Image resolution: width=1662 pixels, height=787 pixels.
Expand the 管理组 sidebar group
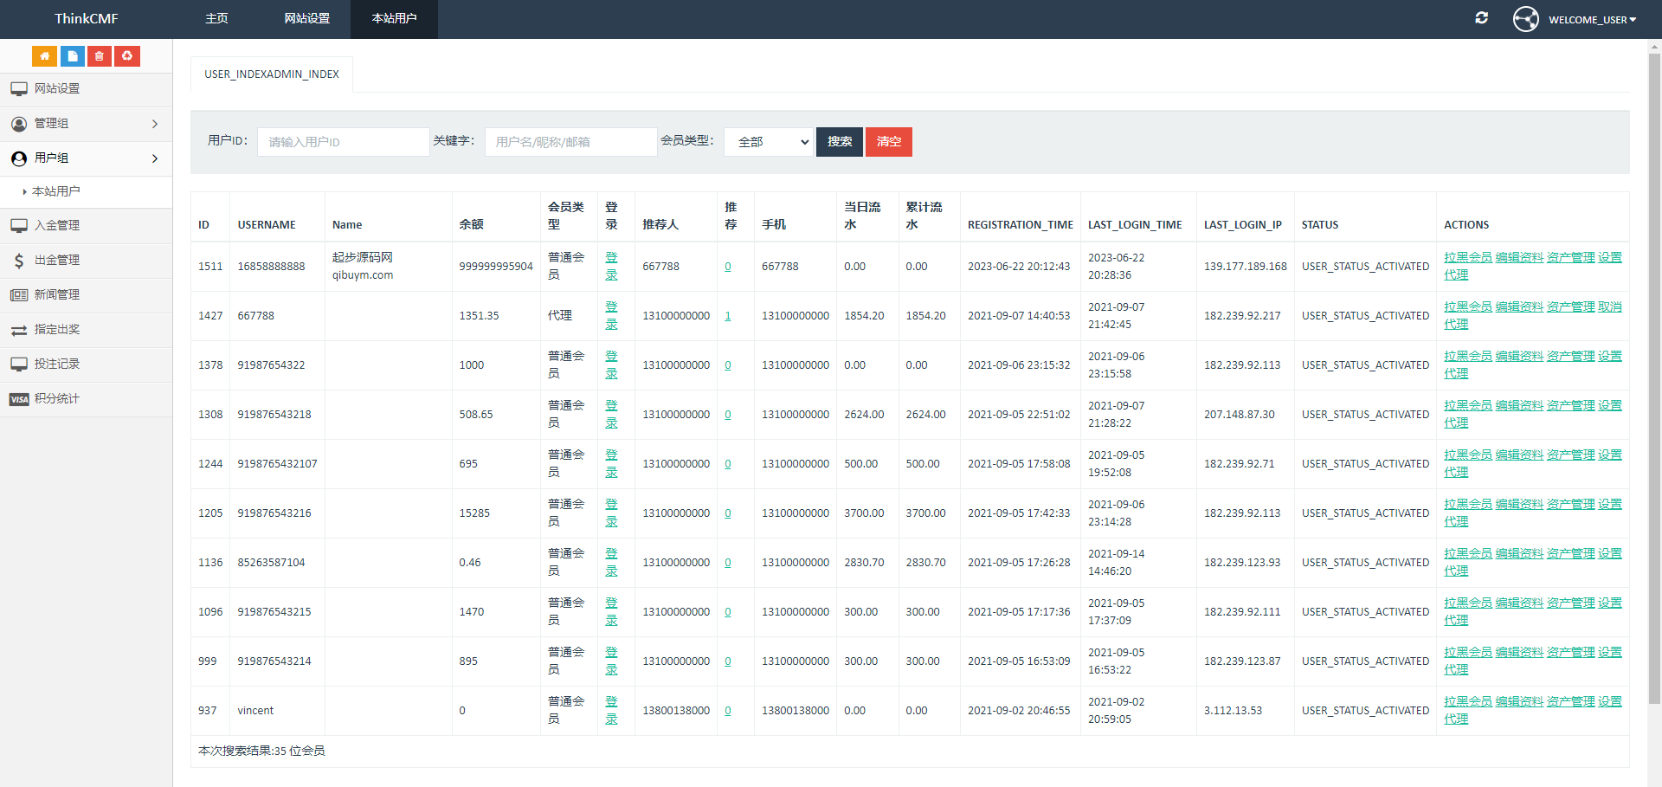pos(86,124)
